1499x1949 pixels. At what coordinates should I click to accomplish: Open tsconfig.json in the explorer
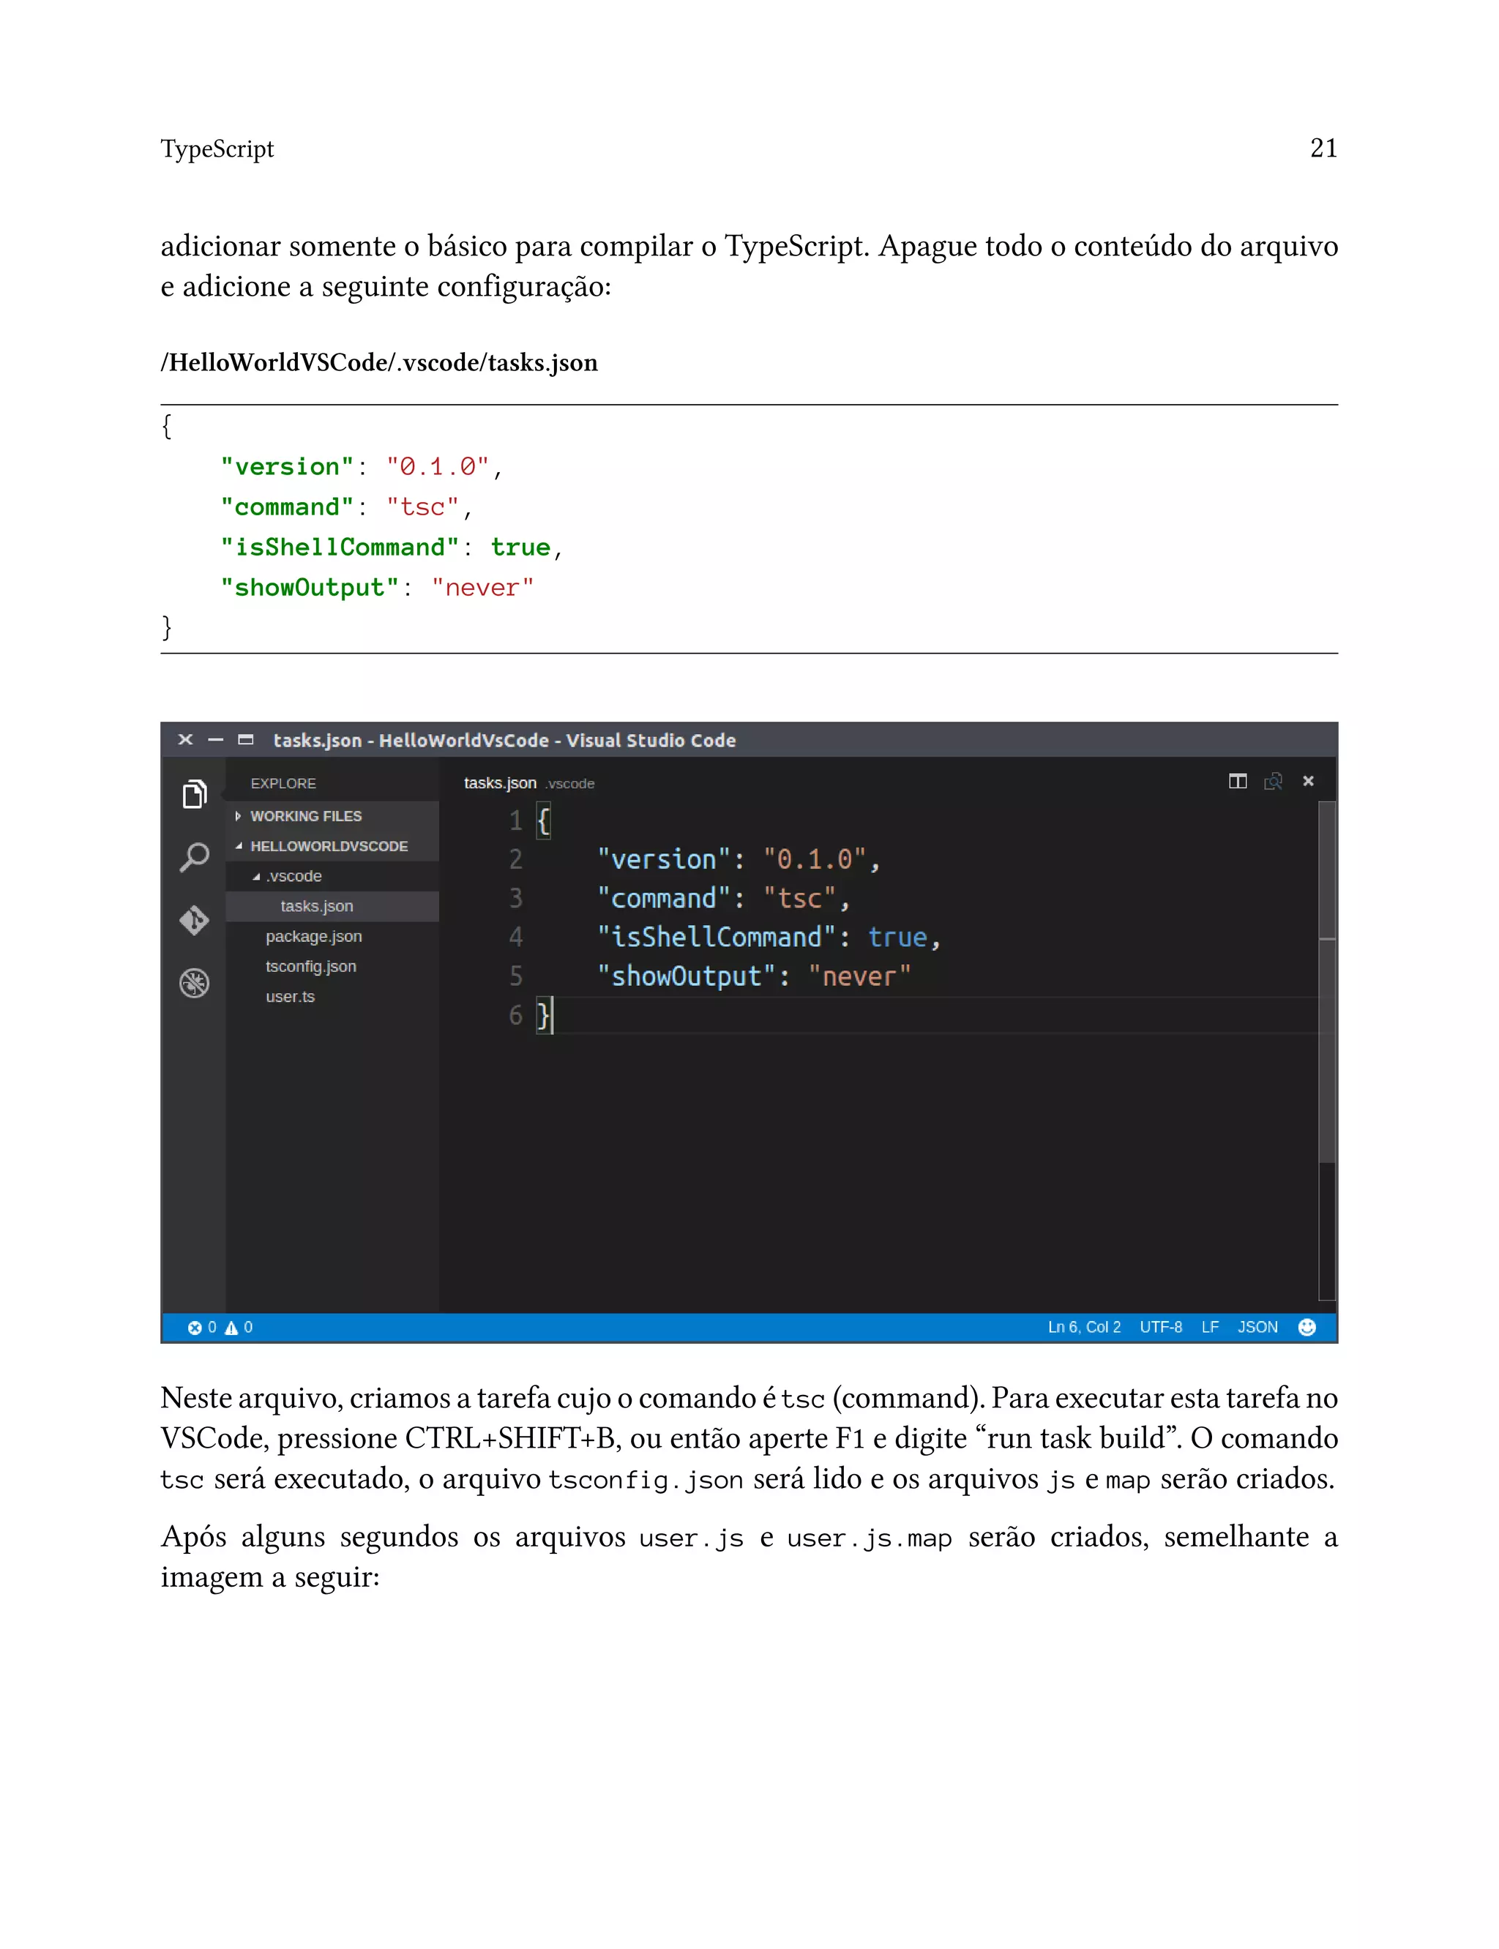(x=332, y=967)
